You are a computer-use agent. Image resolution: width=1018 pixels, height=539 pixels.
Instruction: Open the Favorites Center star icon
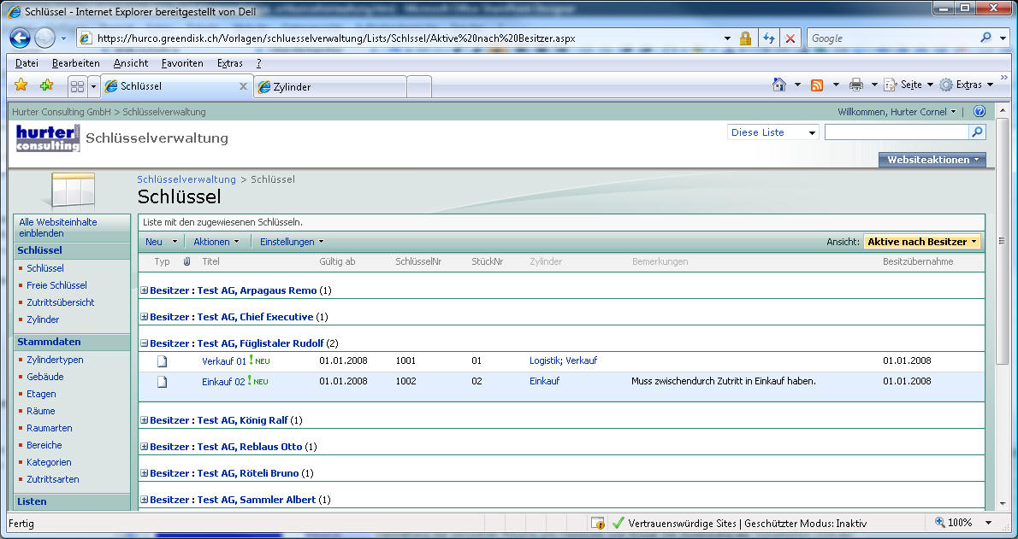(21, 85)
